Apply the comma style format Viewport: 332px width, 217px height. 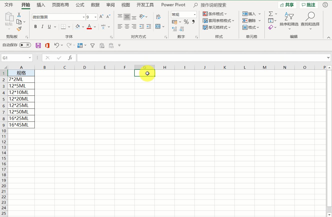coord(193,22)
